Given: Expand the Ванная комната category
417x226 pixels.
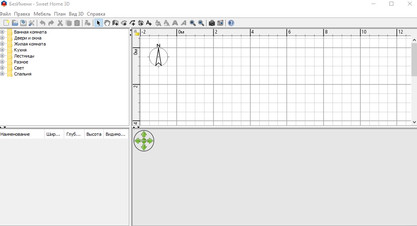Looking at the screenshot, I should pyautogui.click(x=2, y=32).
